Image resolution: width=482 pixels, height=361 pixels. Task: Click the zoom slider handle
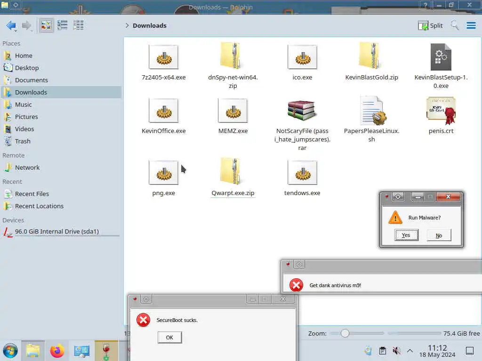345,333
